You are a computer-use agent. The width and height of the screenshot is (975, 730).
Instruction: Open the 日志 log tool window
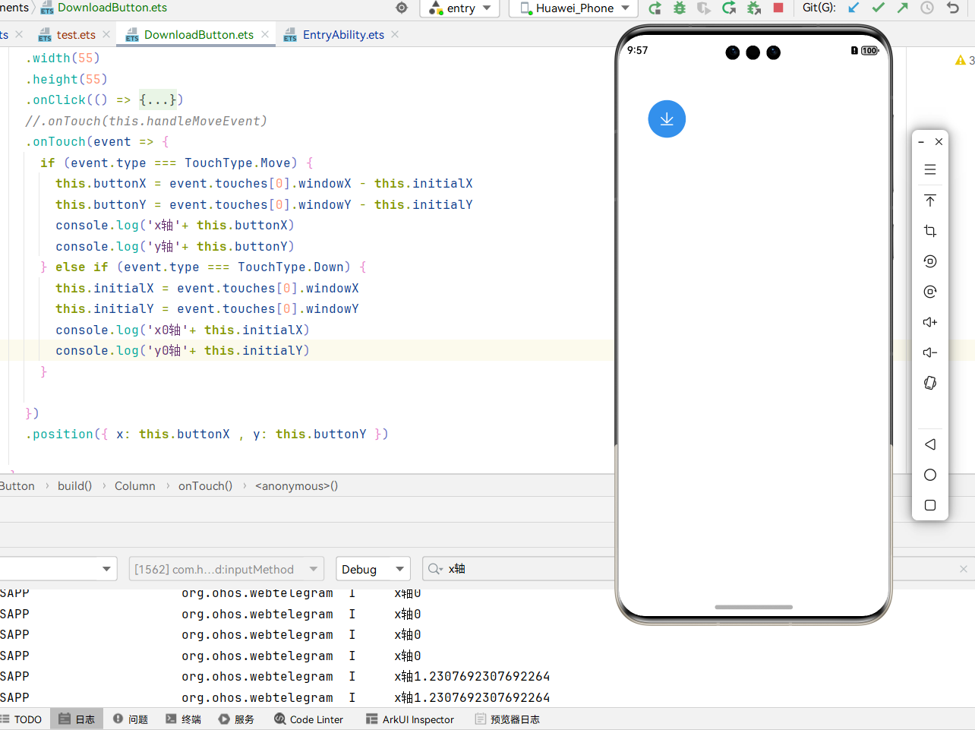[x=77, y=719]
